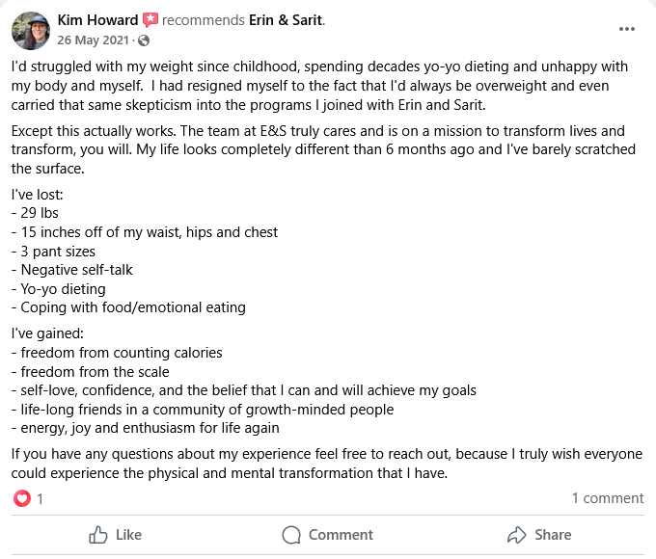View the reaction count of 1
656x559 pixels.
point(40,499)
